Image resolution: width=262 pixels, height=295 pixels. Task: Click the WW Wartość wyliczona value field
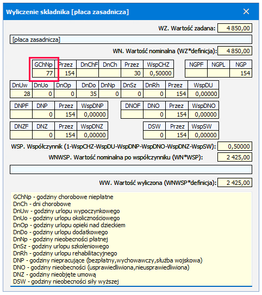coord(235,183)
